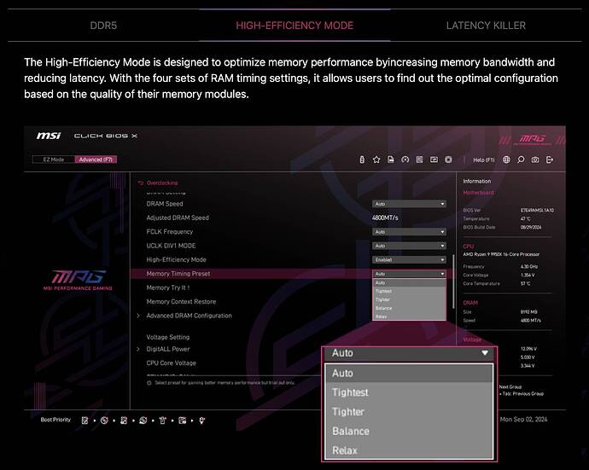Open the language globe icon
Image resolution: width=589 pixels, height=470 pixels.
pyautogui.click(x=506, y=160)
